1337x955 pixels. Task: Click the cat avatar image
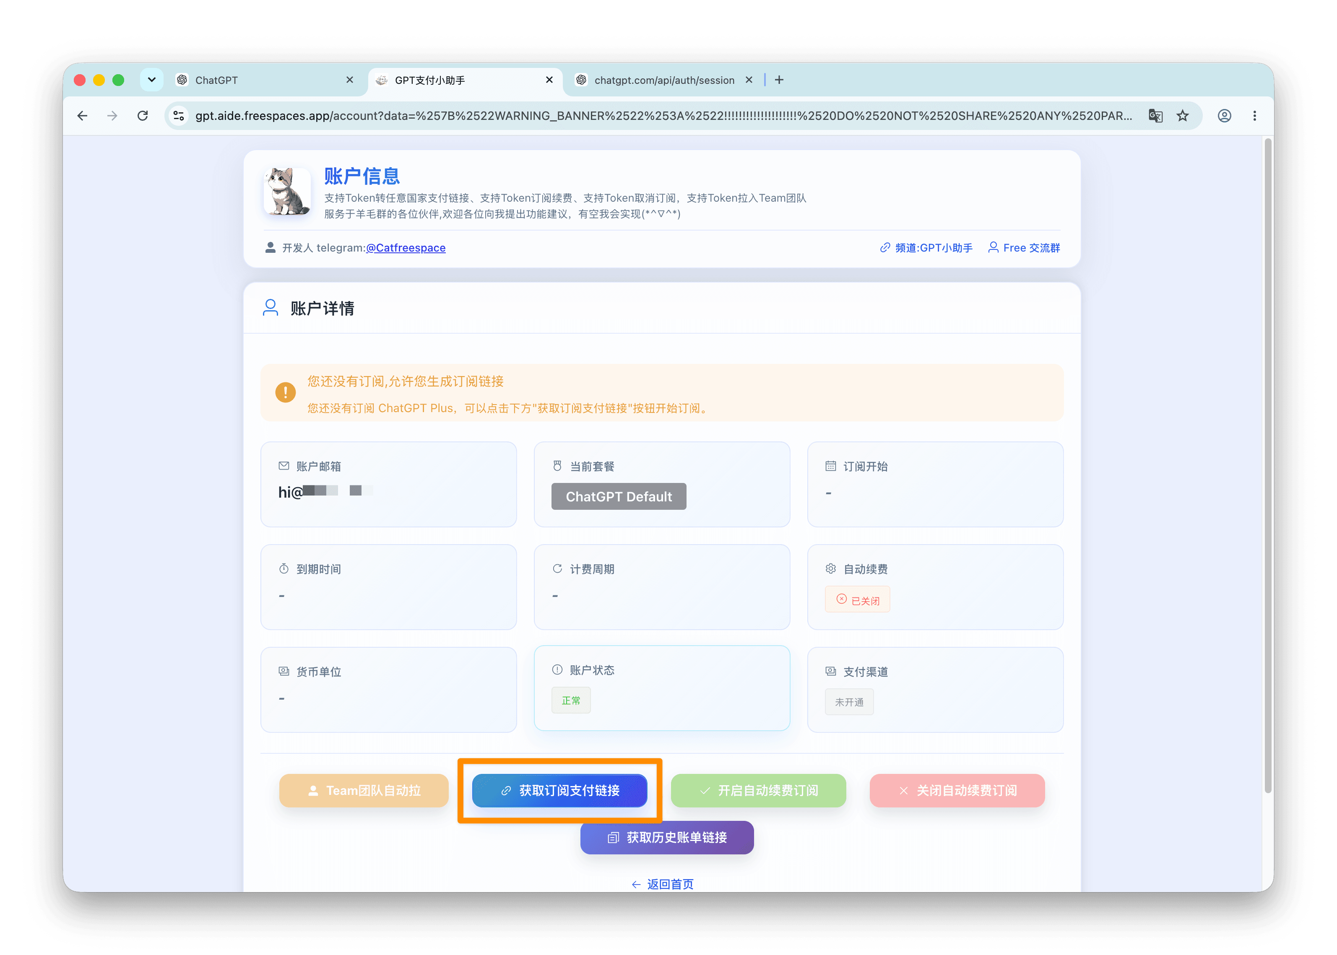pyautogui.click(x=288, y=192)
